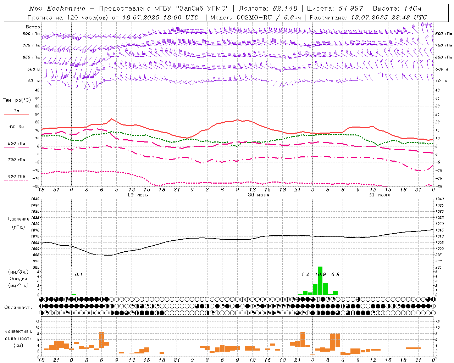Click the "2м" temperature legend entry
The image size is (454, 363).
pos(17,111)
